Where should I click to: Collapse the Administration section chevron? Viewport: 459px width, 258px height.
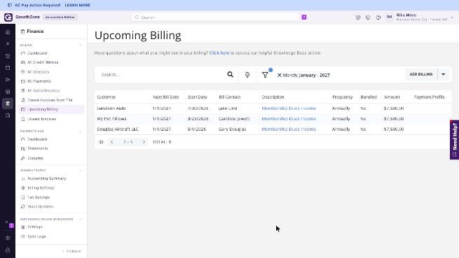pyautogui.click(x=81, y=170)
